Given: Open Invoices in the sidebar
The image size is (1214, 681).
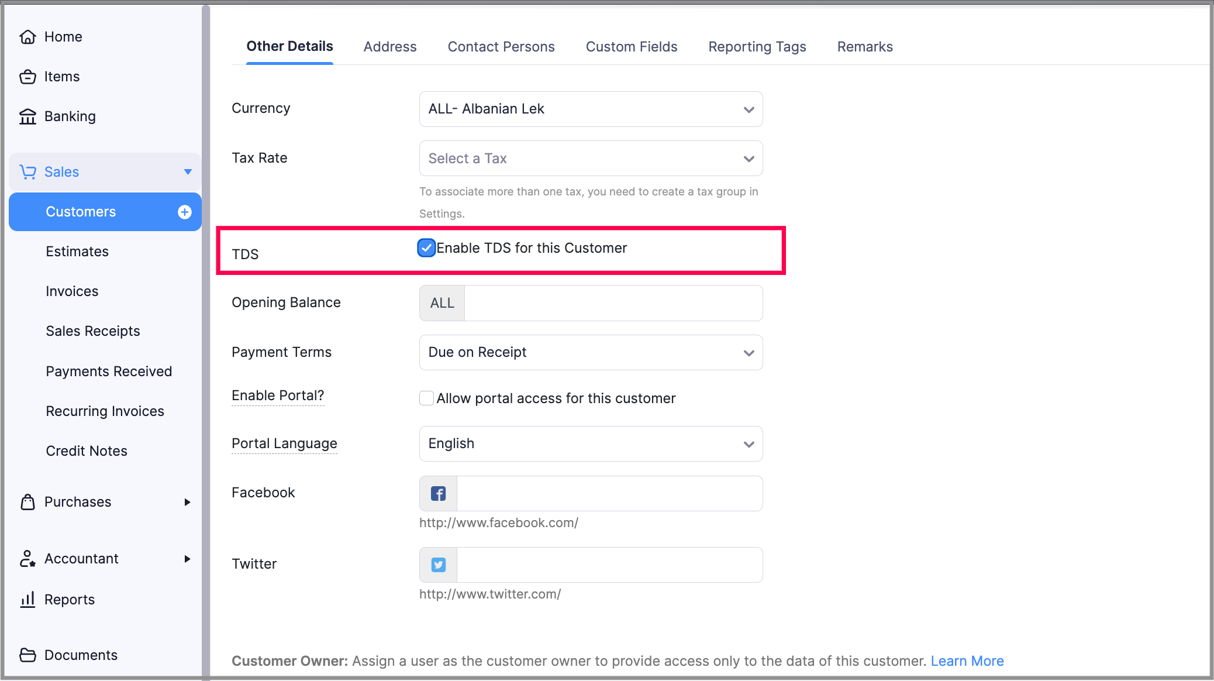Looking at the screenshot, I should 72,291.
